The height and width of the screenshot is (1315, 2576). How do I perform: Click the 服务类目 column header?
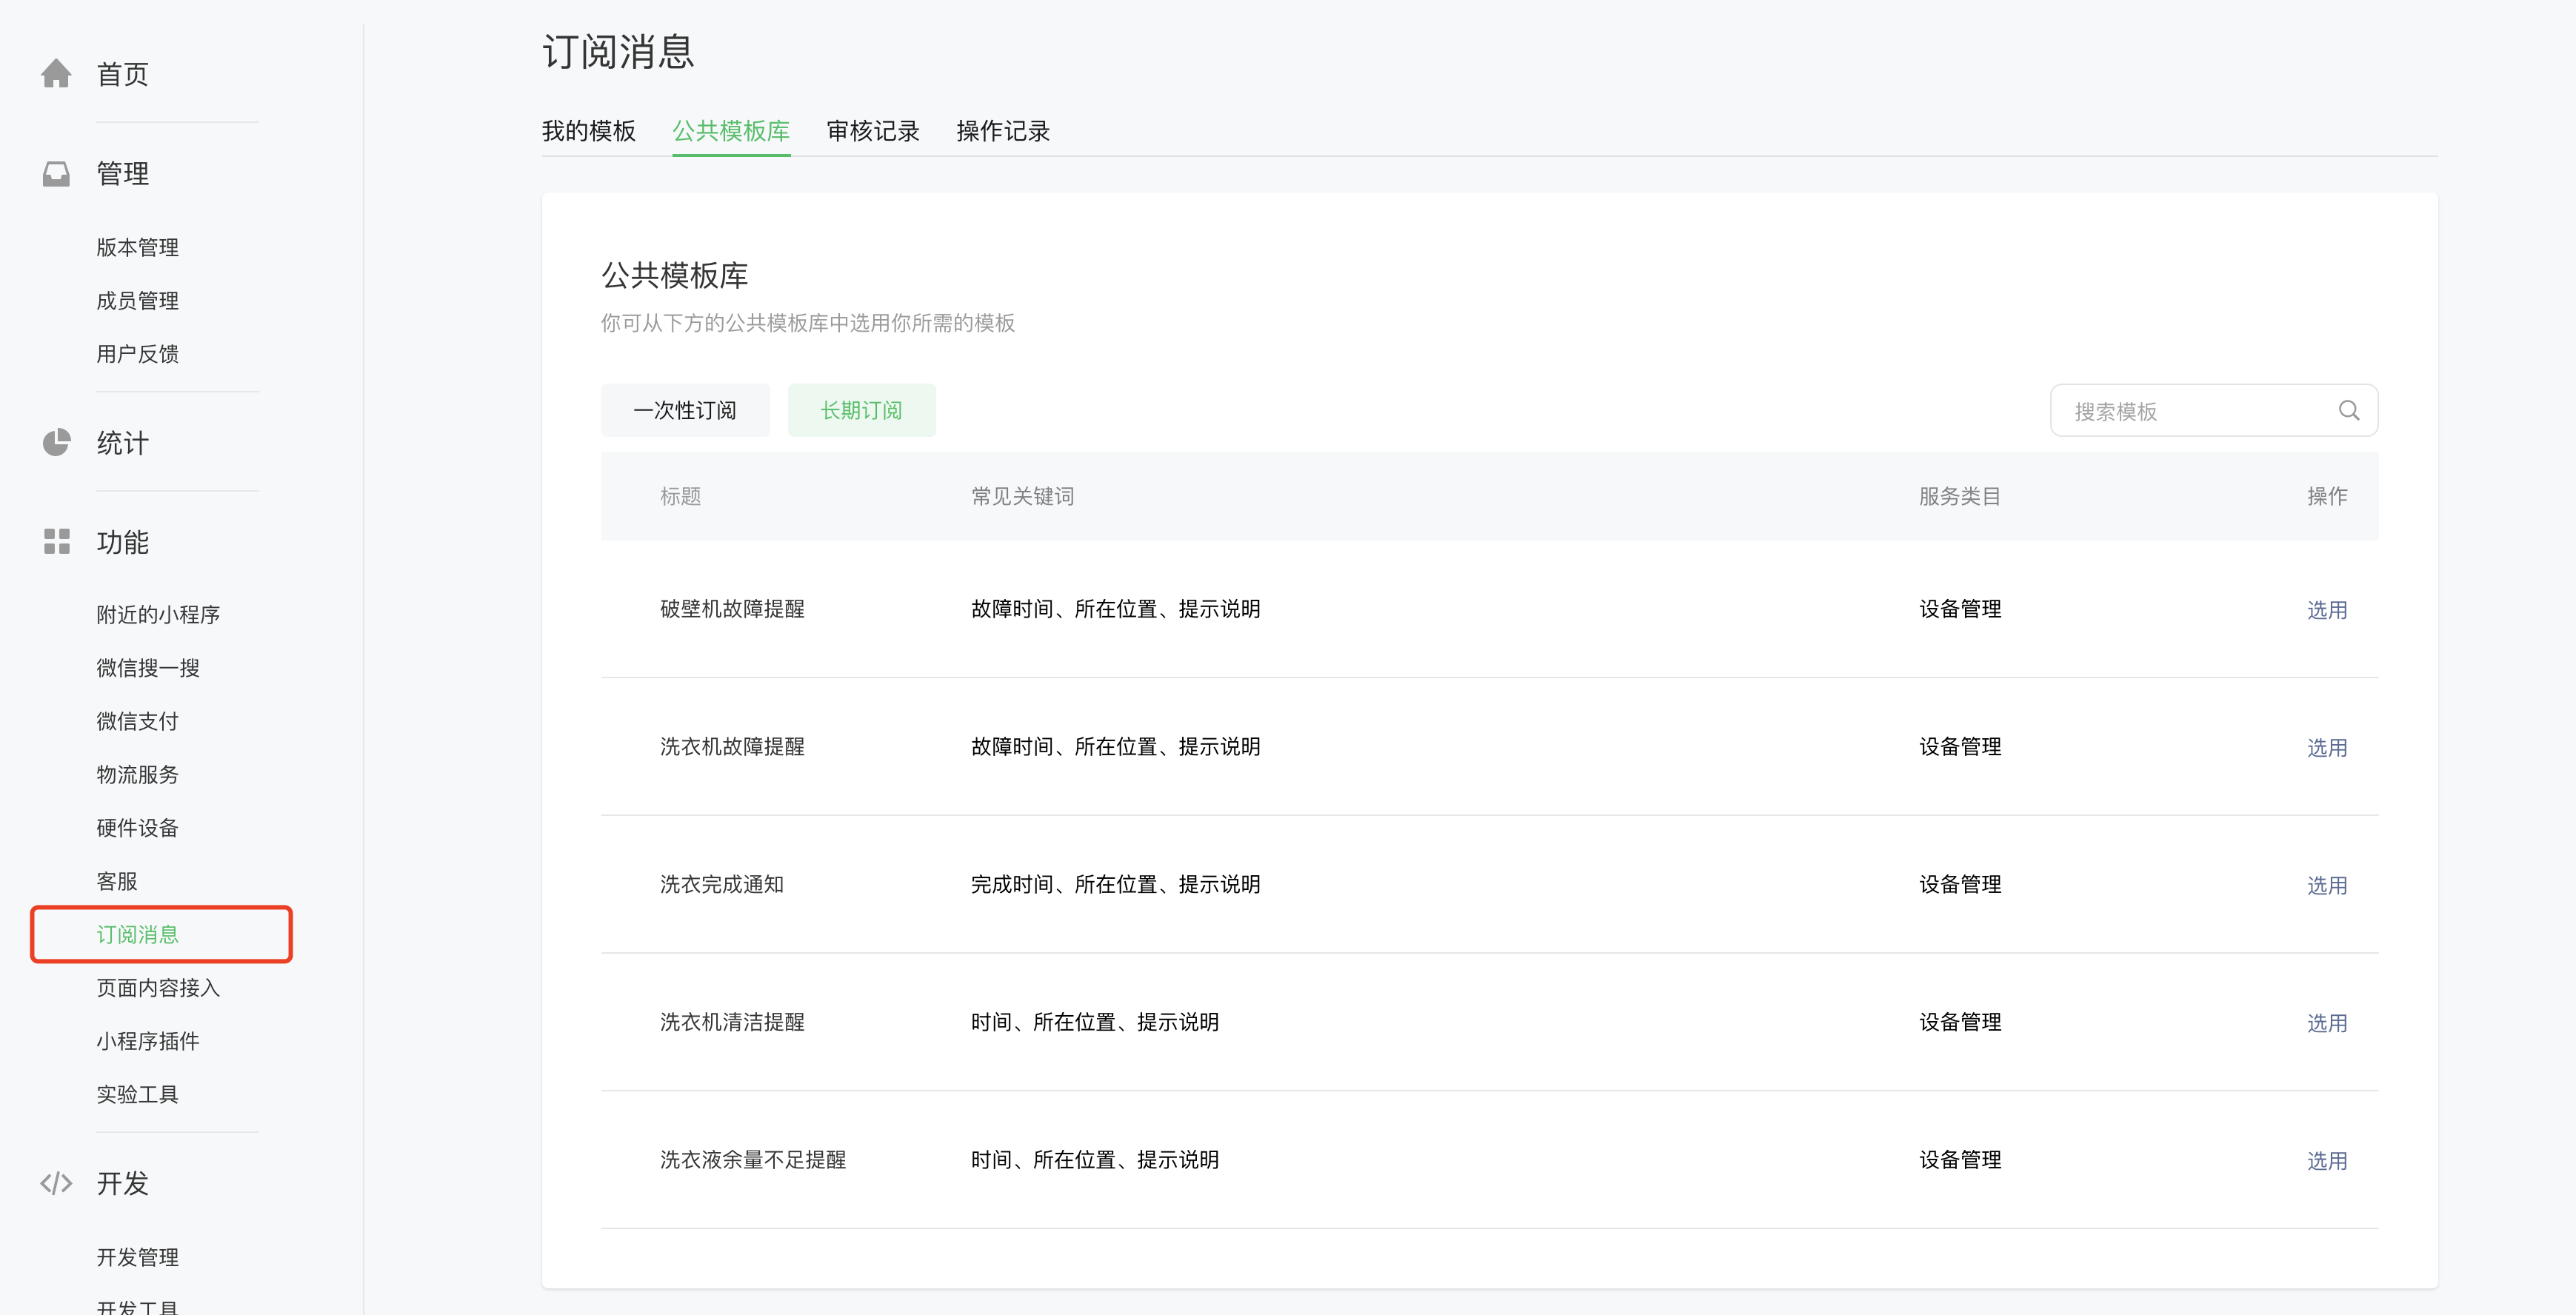coord(1960,497)
